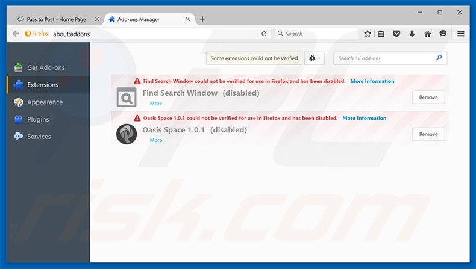
Task: Select the Add-ons Manager tab
Action: point(149,19)
